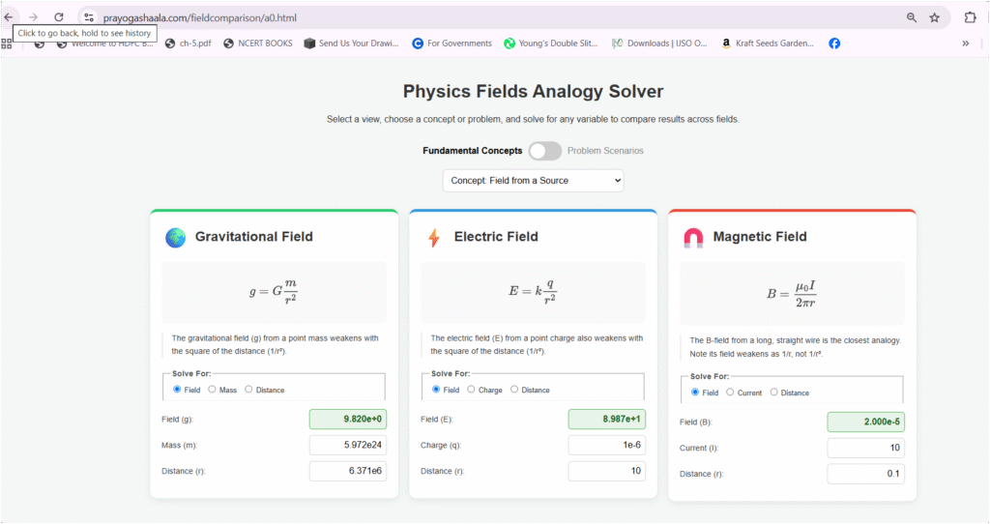Viewport: 990px width, 524px height.
Task: Open the Facebook bookmark icon
Action: coord(834,44)
